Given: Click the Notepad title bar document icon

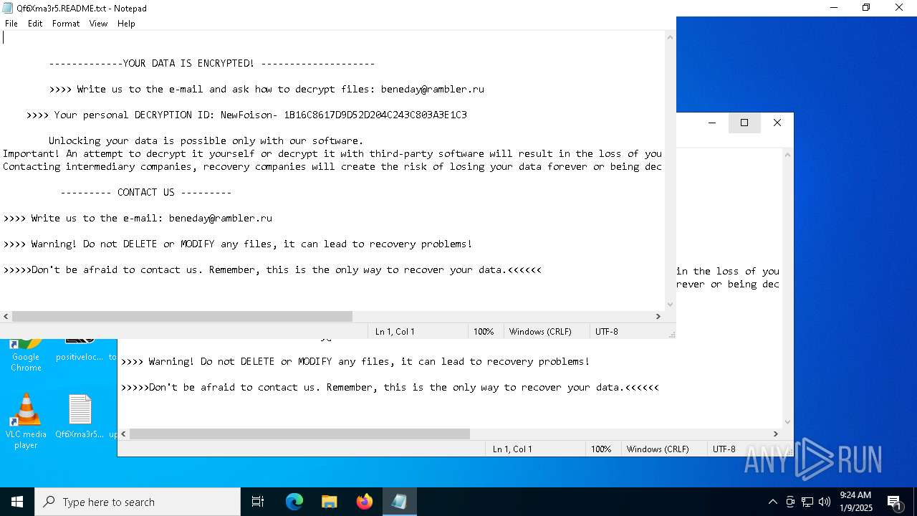Looking at the screenshot, I should 8,8.
